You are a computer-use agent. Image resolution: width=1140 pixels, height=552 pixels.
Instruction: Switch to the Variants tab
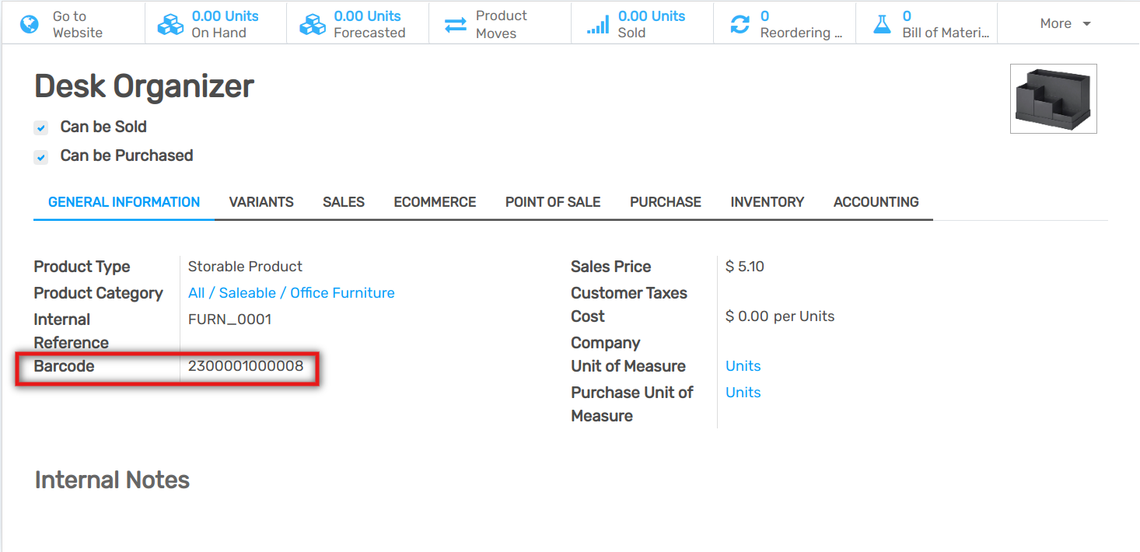pos(261,202)
